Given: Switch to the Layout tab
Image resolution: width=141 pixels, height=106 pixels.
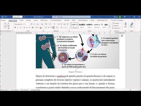Looking at the screenshot, I should click(36, 20).
